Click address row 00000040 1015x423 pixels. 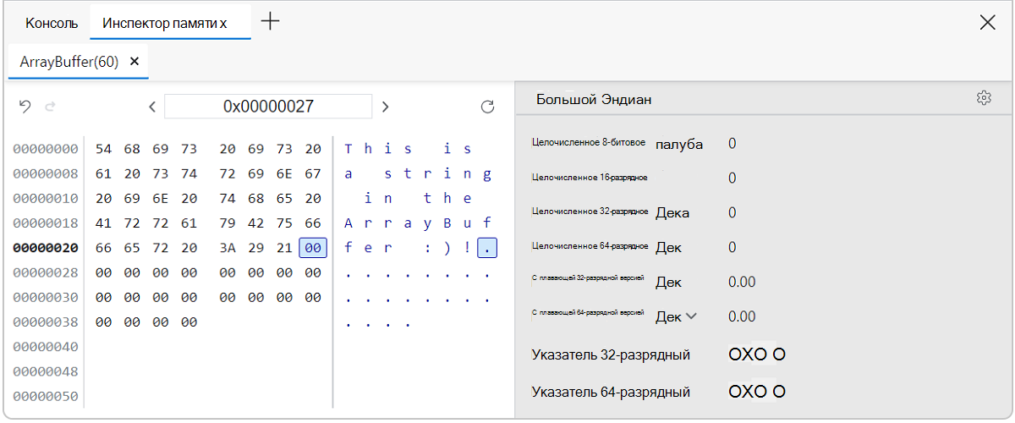click(x=47, y=347)
